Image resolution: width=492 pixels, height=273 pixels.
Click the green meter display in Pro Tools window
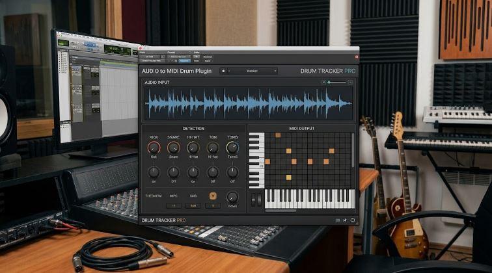point(63,43)
